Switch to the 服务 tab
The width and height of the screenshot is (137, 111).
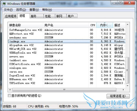[37, 16]
